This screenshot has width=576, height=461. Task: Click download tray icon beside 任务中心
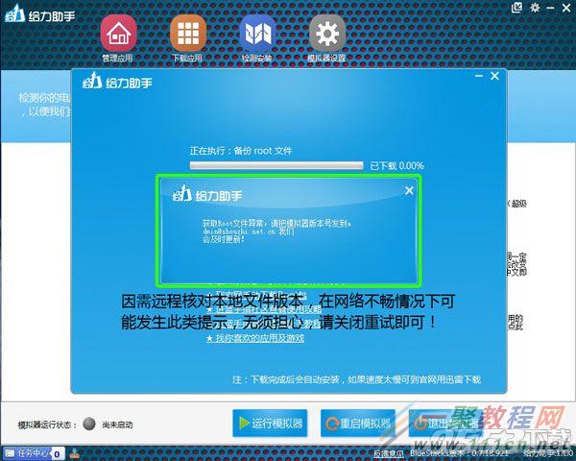coord(75,453)
